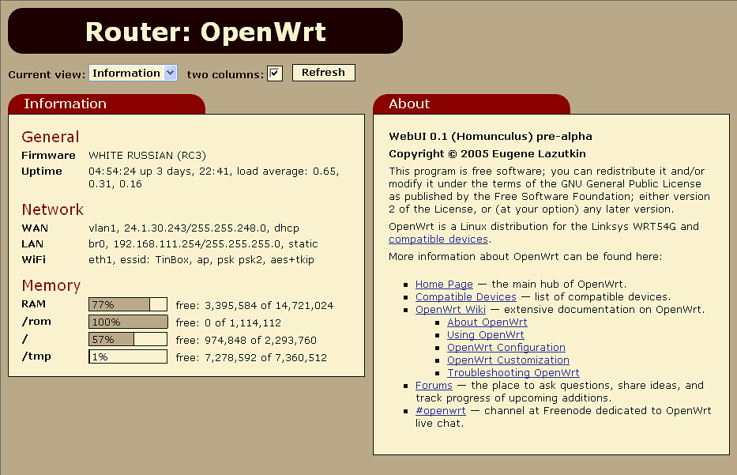Click the WAN label
Screen dimensions: 737x475
click(x=35, y=228)
